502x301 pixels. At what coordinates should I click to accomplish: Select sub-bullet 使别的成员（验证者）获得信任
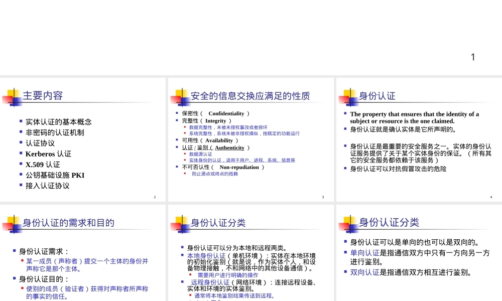click(x=87, y=292)
